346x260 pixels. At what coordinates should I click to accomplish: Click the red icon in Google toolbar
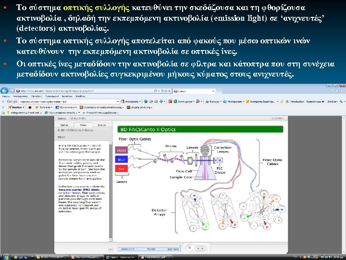(170, 102)
